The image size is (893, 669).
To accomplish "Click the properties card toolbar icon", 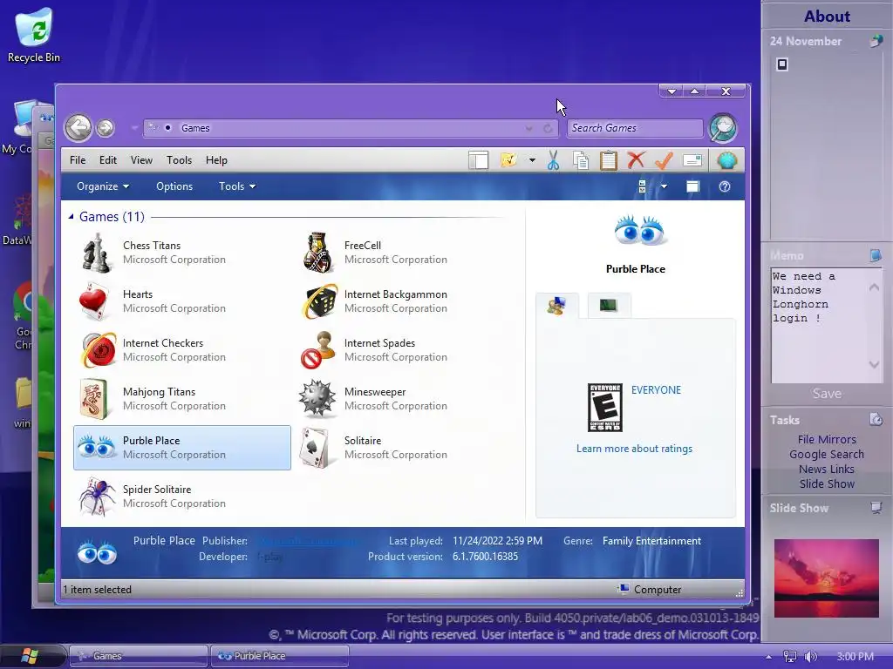I will (692, 161).
